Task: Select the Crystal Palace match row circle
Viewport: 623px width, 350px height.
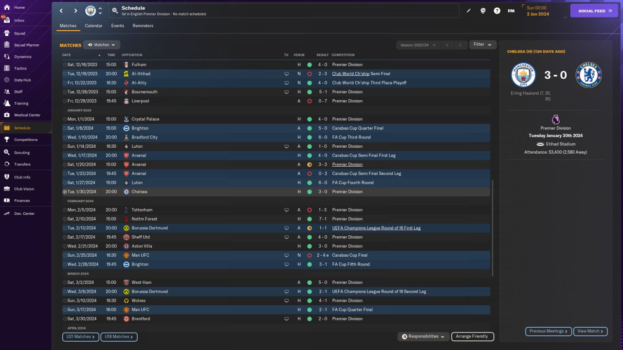Action: tap(65, 119)
